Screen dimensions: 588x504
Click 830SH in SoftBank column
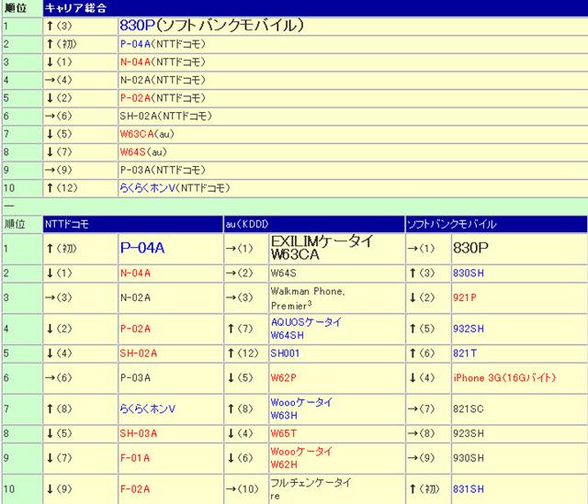[x=469, y=274]
